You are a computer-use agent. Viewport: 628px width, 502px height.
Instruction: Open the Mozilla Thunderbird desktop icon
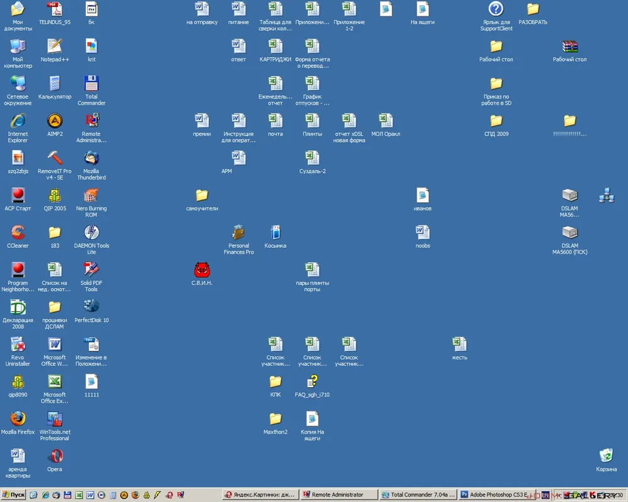pyautogui.click(x=91, y=158)
